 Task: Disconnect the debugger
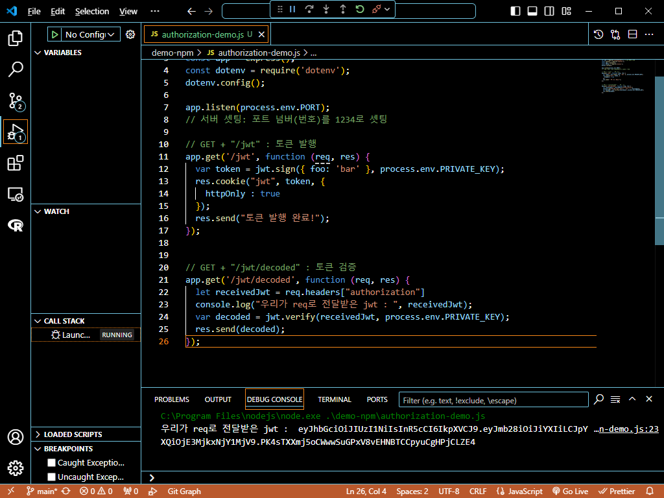tap(376, 9)
